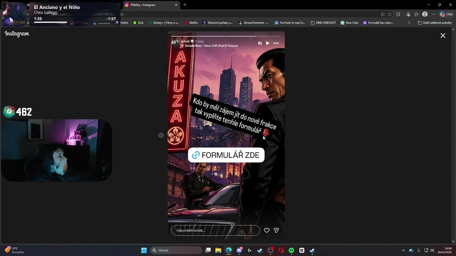
Task: Show hidden system tray icons
Action: [x=403, y=250]
